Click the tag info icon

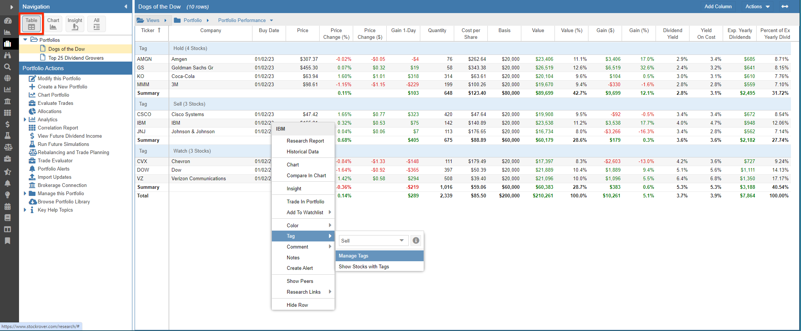point(416,241)
